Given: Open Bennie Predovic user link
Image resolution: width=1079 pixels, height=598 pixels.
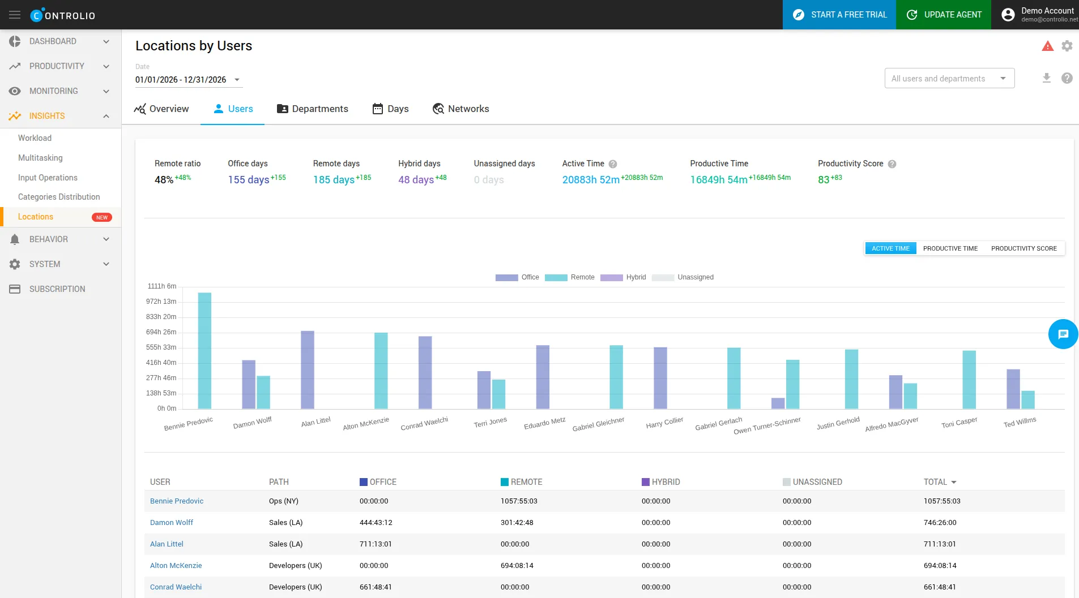Looking at the screenshot, I should 177,501.
